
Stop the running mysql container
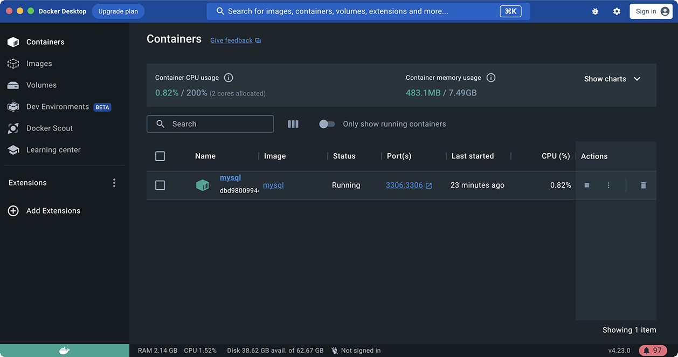pyautogui.click(x=586, y=185)
